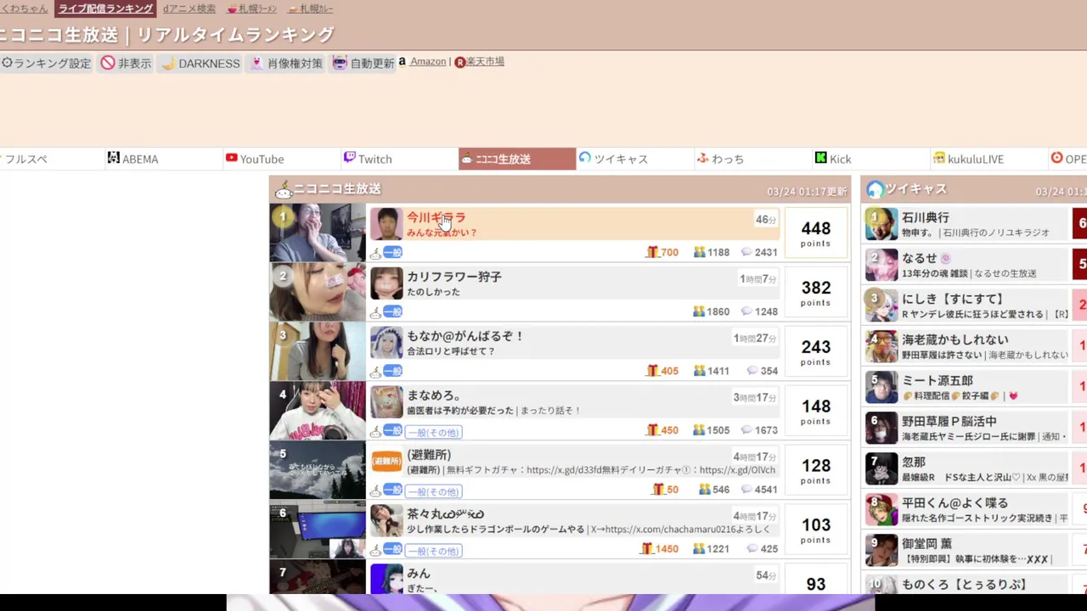Open dアニメ検索 in the top nav

(189, 8)
